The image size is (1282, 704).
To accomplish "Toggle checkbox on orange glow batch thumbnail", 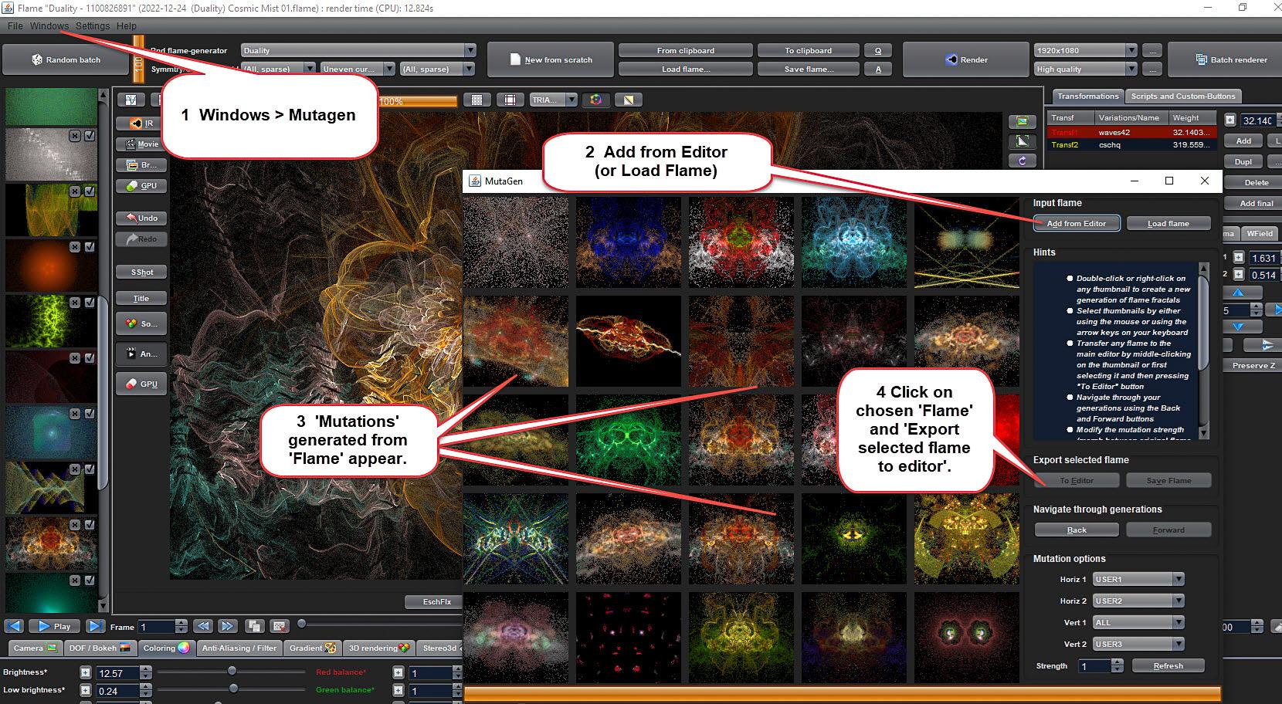I will tap(90, 247).
